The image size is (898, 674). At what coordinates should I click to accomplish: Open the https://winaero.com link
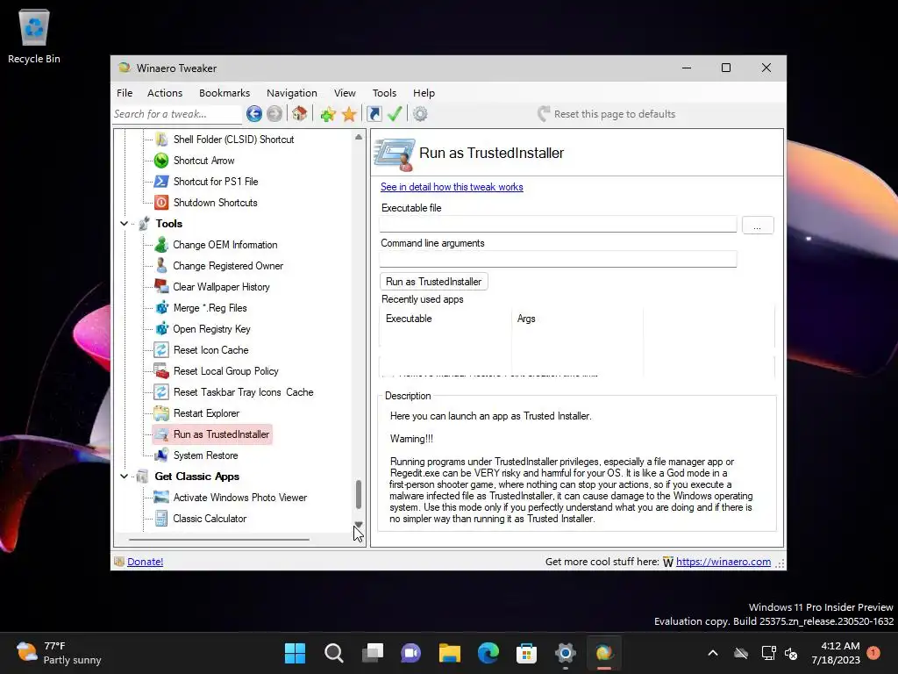pyautogui.click(x=723, y=562)
